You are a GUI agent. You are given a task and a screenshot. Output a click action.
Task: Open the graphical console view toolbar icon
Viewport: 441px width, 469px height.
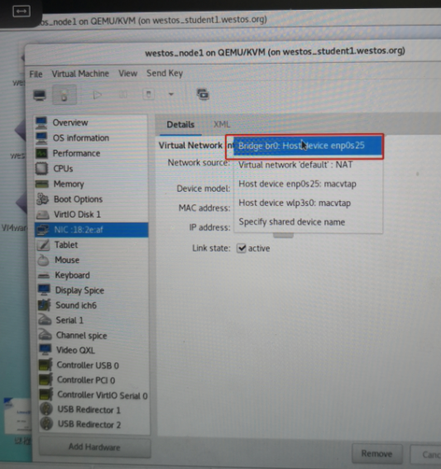point(40,95)
